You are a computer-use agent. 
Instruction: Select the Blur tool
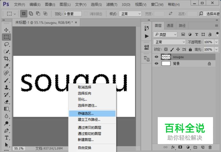tap(6, 116)
